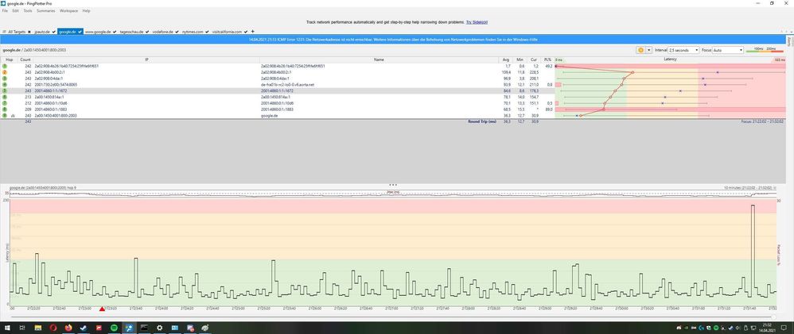794x334 pixels.
Task: Click the Cur column header
Action: (533, 60)
